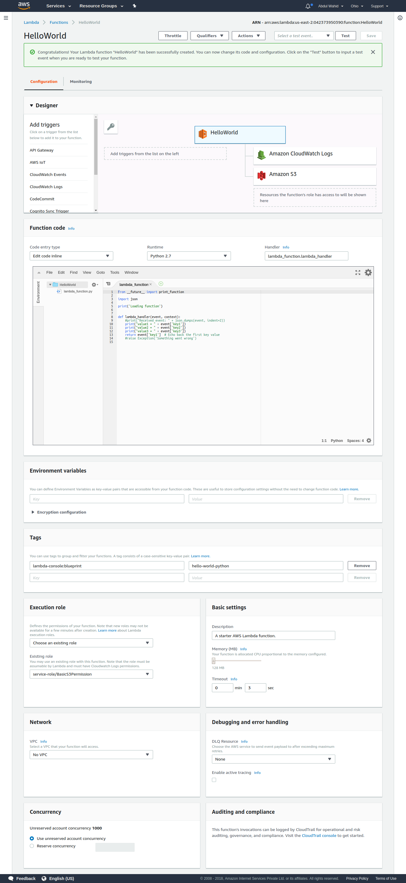Open the editor File menu
The height and width of the screenshot is (883, 406).
coord(49,273)
